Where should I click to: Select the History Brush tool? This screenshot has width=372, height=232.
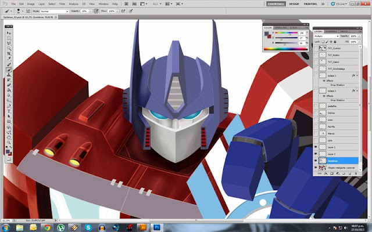click(9, 80)
